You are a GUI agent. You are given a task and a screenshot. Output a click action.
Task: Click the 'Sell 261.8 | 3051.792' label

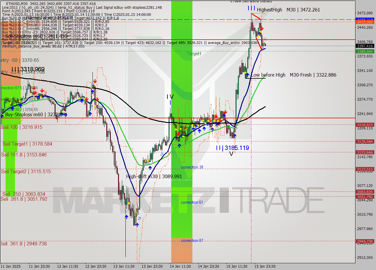point(24,199)
